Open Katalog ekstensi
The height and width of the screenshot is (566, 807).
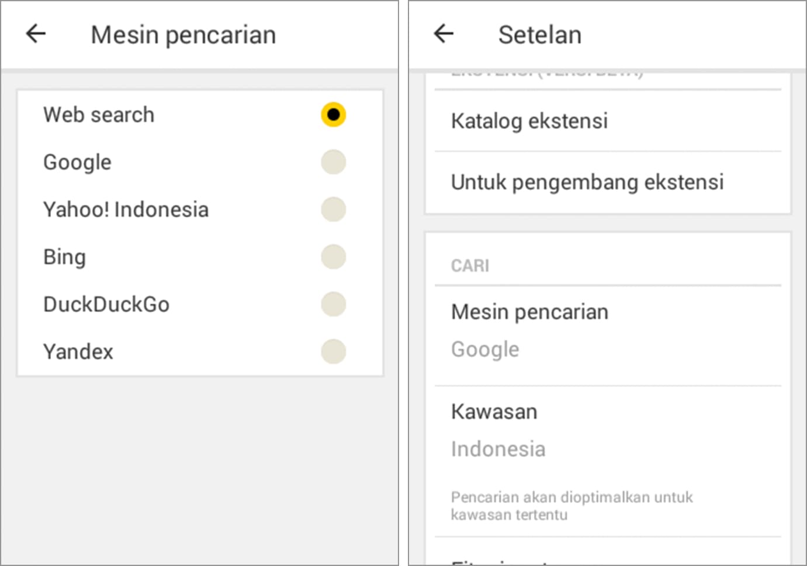[x=529, y=121]
